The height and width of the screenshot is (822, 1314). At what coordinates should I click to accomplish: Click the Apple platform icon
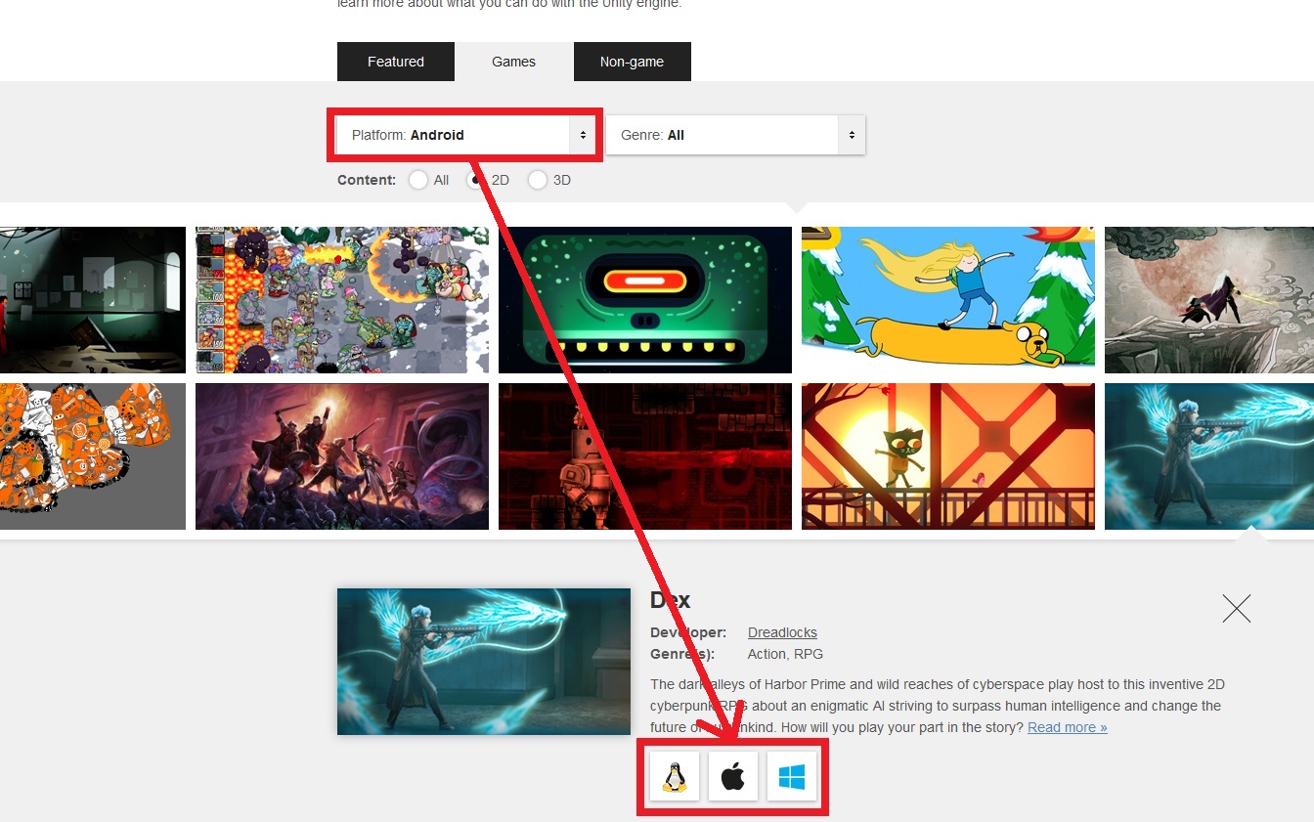pyautogui.click(x=733, y=777)
